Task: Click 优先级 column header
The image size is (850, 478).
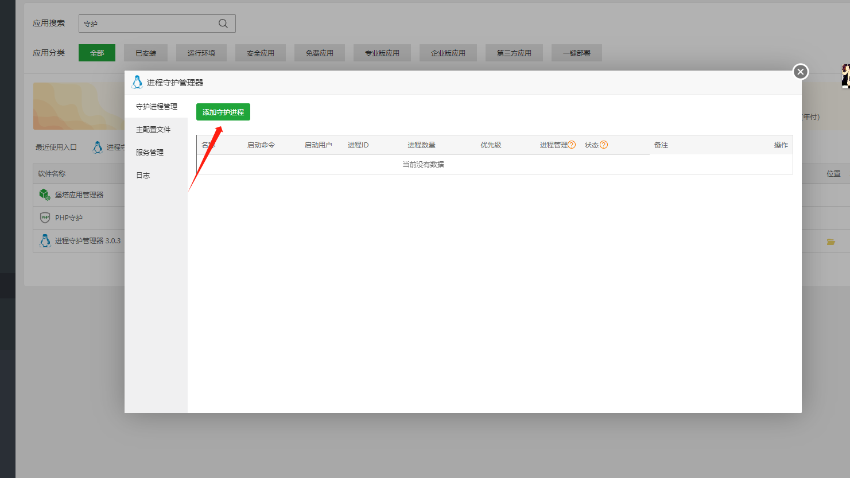Action: pos(491,145)
